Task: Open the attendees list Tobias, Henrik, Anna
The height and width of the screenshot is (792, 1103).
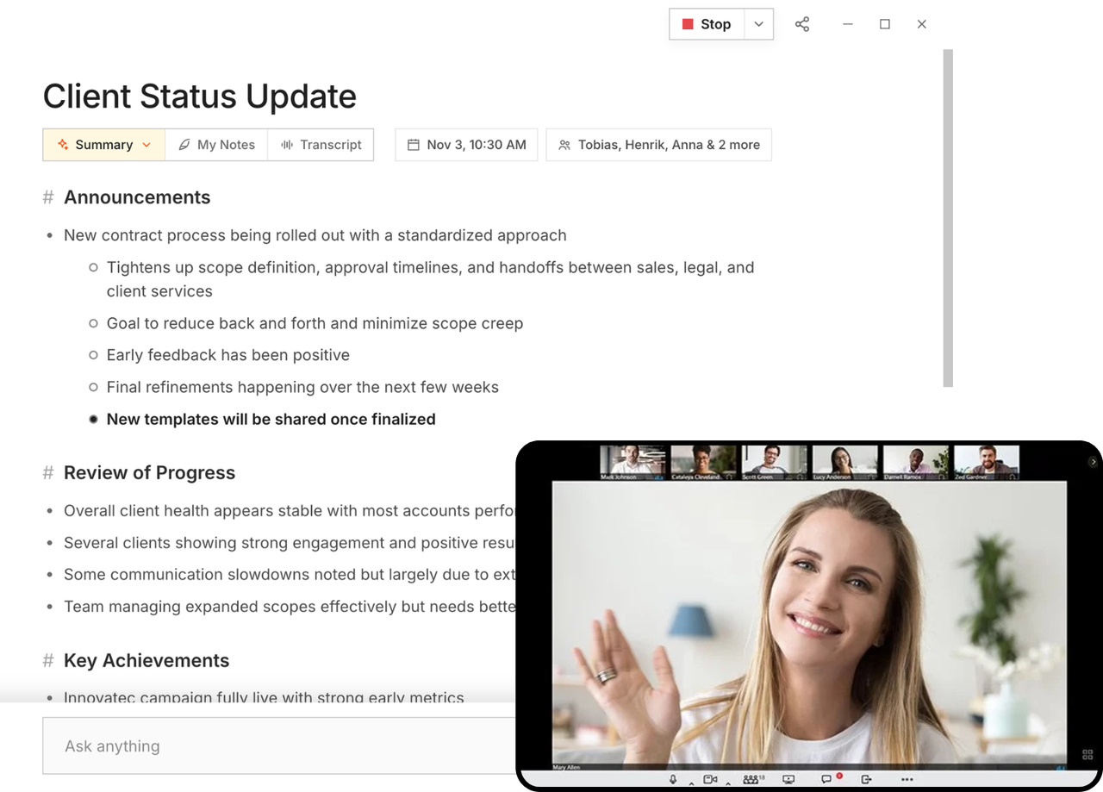Action: point(659,145)
